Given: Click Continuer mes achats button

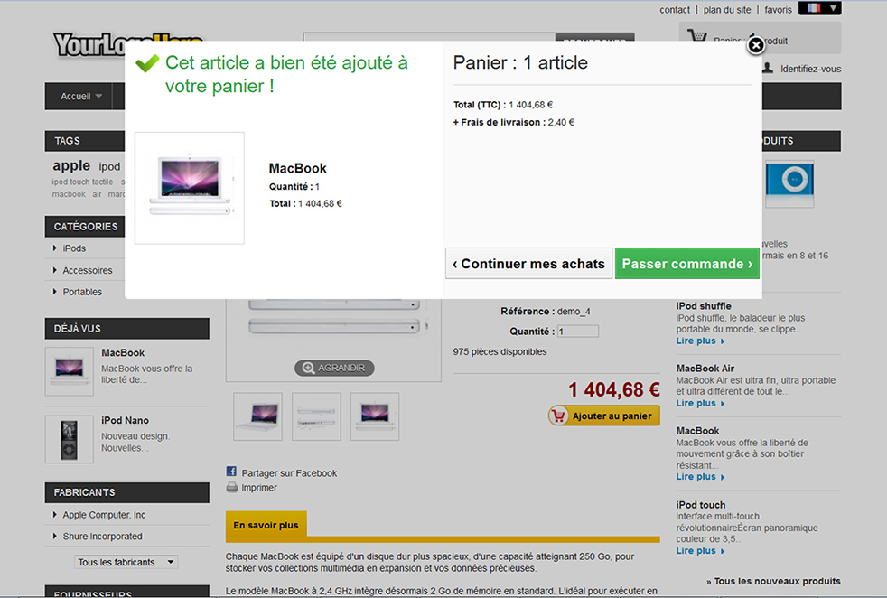Looking at the screenshot, I should 529,264.
